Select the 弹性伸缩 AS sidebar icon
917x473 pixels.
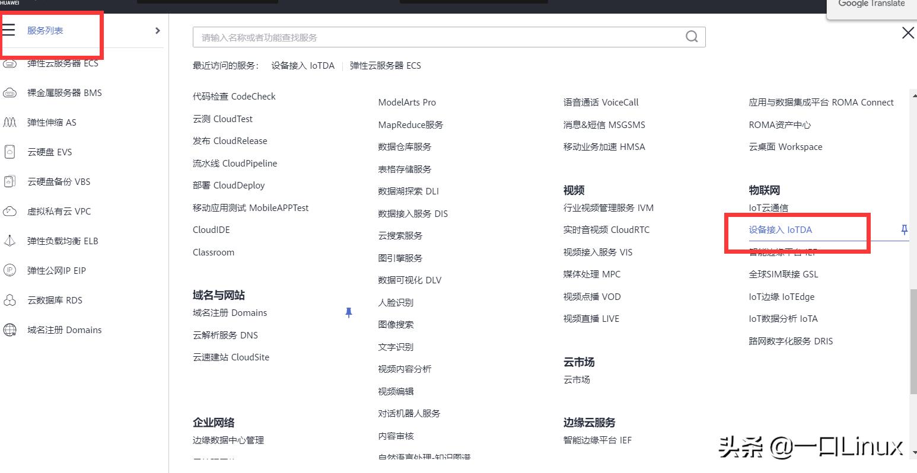click(10, 122)
